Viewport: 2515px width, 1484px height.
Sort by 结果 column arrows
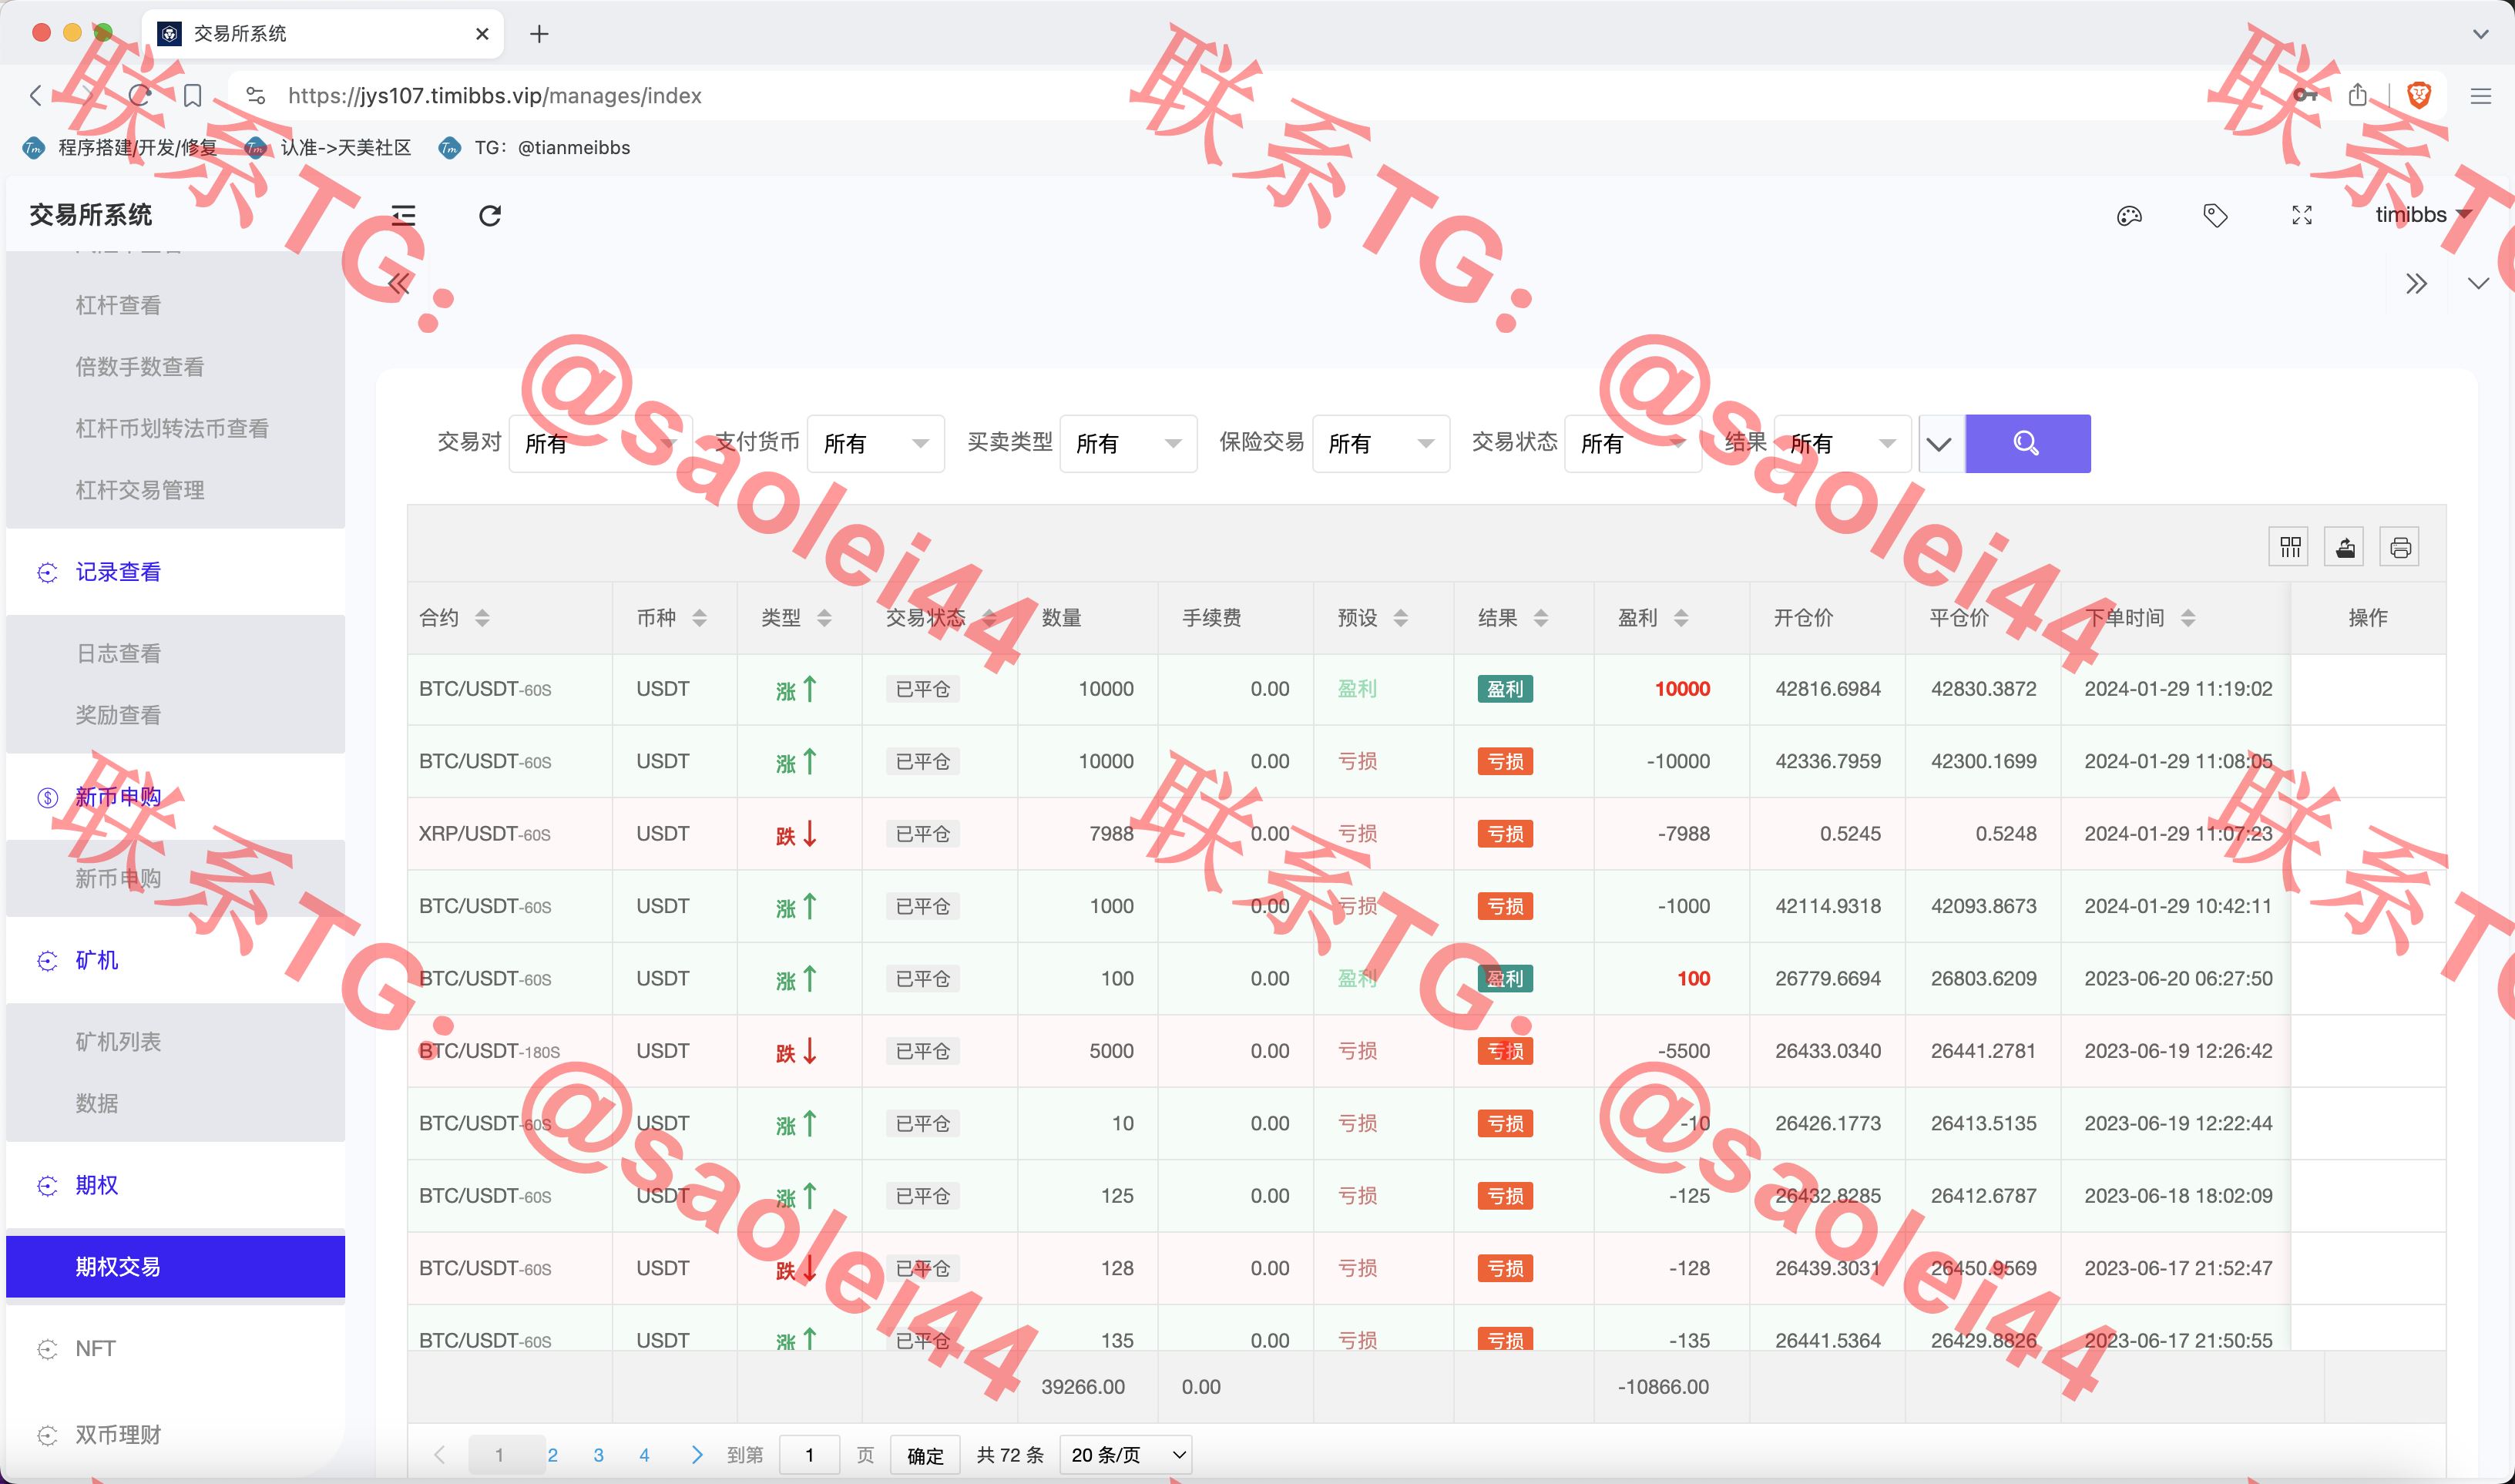[1540, 618]
